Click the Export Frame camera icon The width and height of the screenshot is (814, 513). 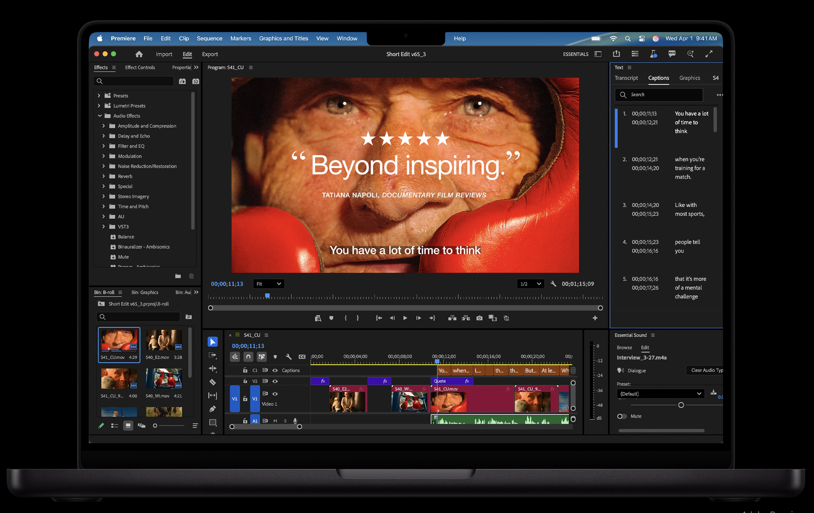click(479, 318)
